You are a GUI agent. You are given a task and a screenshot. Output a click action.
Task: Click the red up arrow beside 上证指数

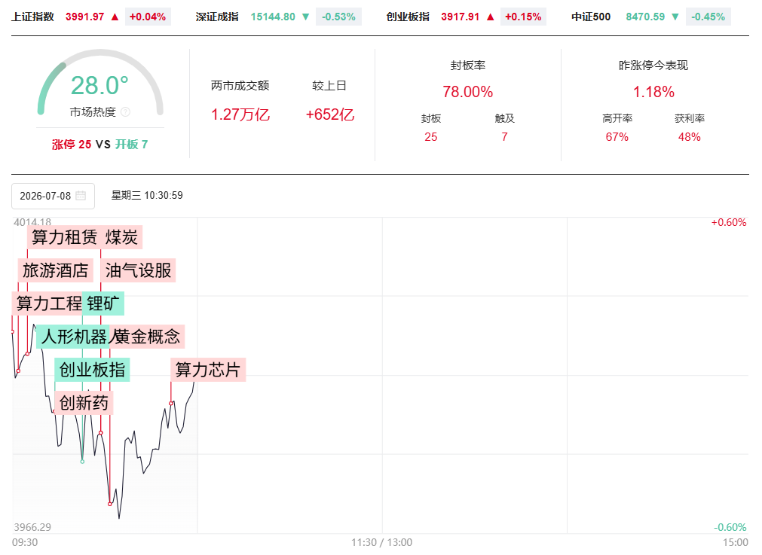click(x=115, y=17)
